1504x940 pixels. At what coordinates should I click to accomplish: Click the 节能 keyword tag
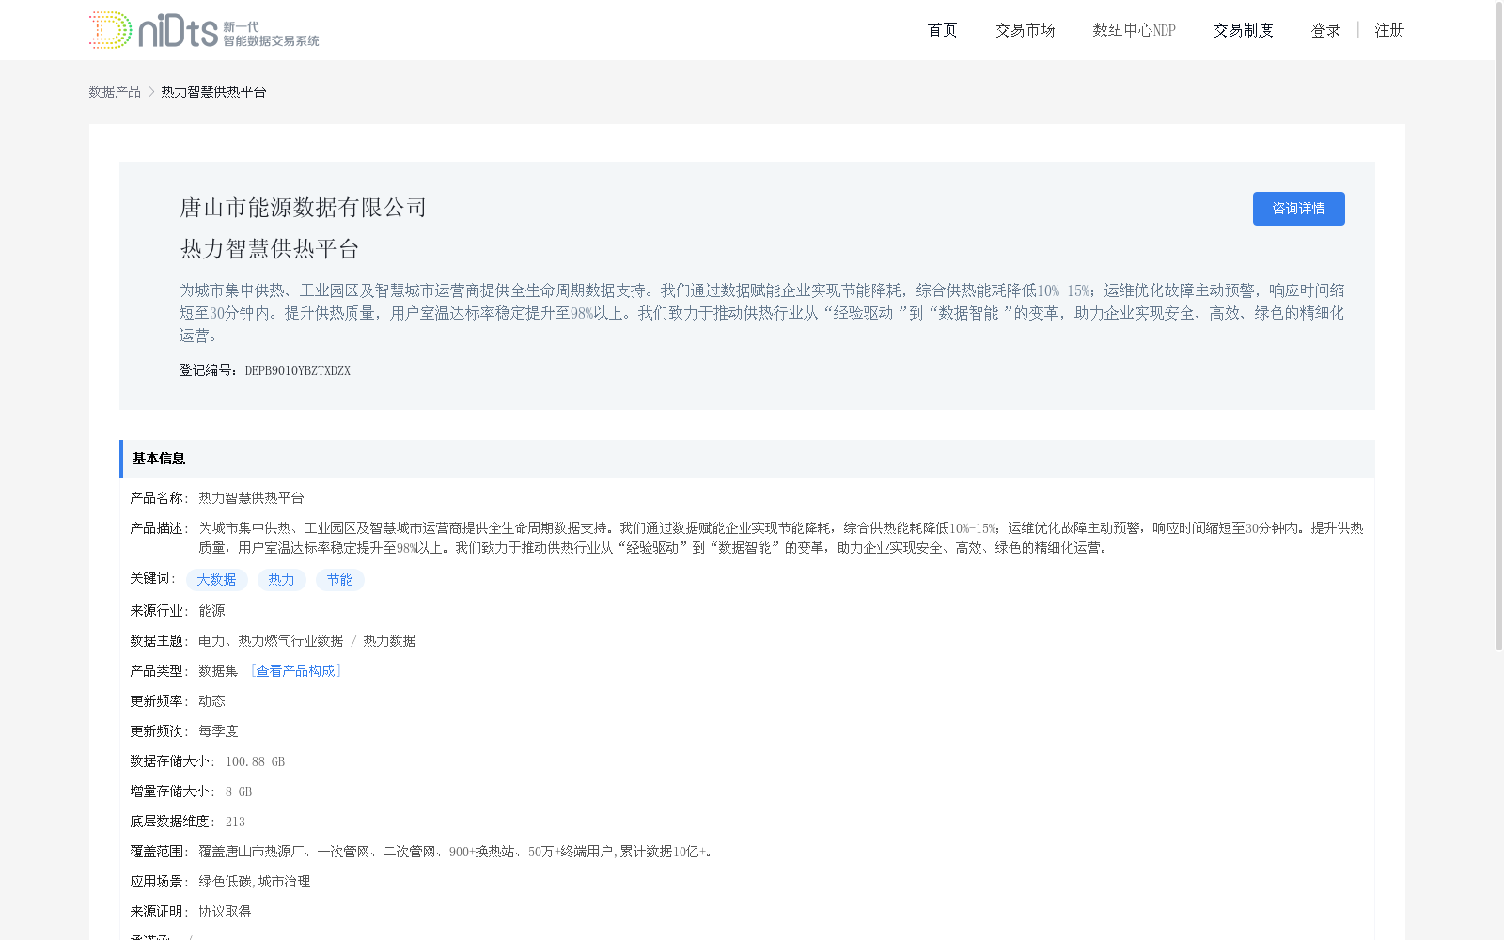339,580
